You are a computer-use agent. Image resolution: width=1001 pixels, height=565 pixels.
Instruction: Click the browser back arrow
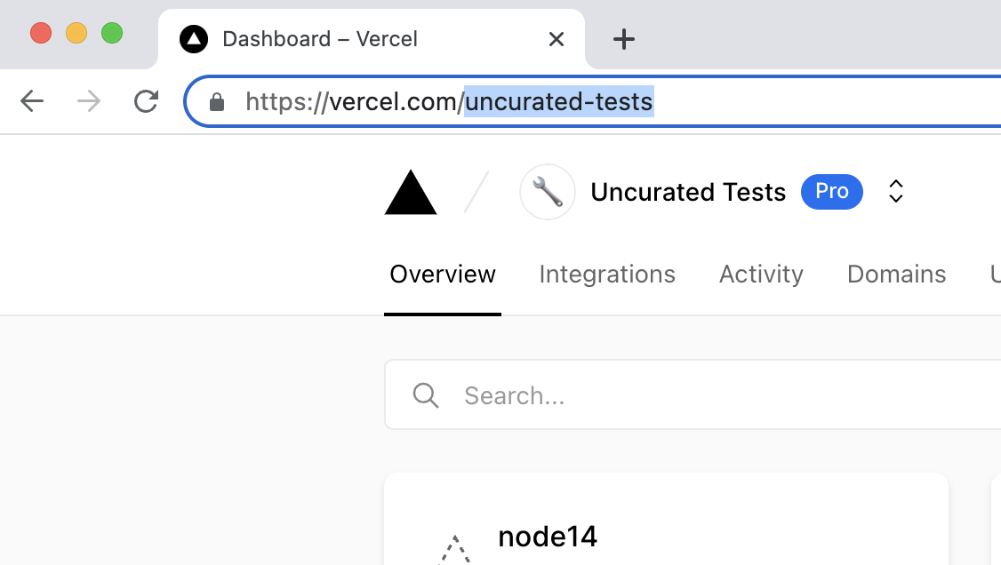[32, 102]
